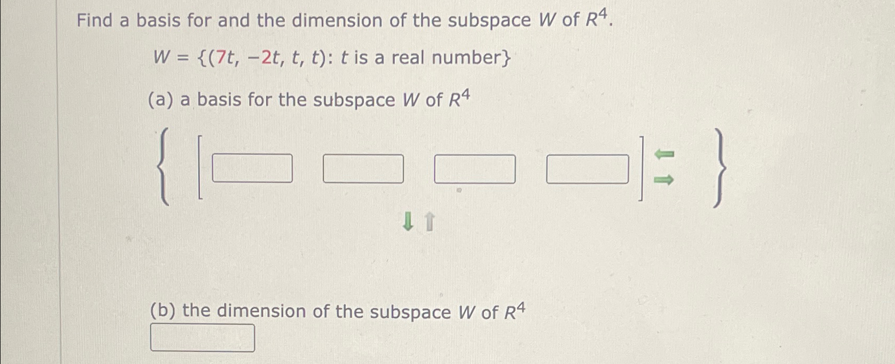Click inside the fourth matrix entry box
This screenshot has width=895, height=364.
(x=588, y=167)
